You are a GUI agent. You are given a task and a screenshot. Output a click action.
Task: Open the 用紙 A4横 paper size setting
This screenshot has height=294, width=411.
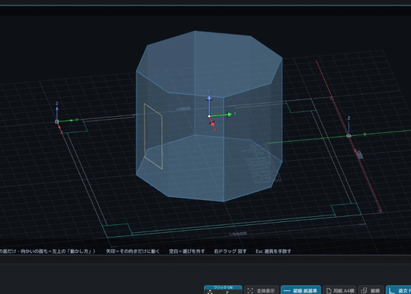point(340,290)
